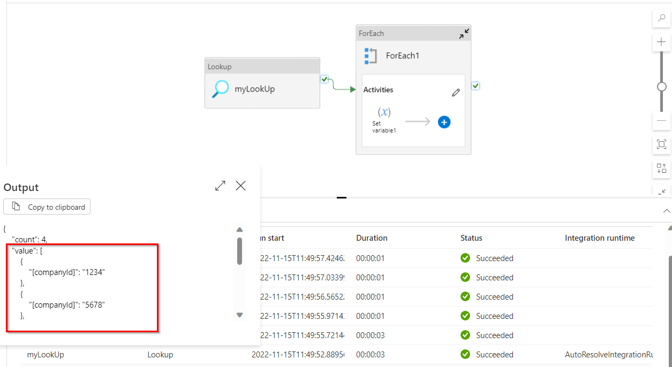Click success icon in the 55.9714 row
Viewport: 672px width, 367px height.
[465, 316]
